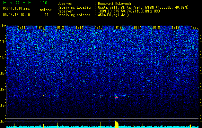Click the large red meteor echo near 1616
202x128 pixels.
[116, 97]
